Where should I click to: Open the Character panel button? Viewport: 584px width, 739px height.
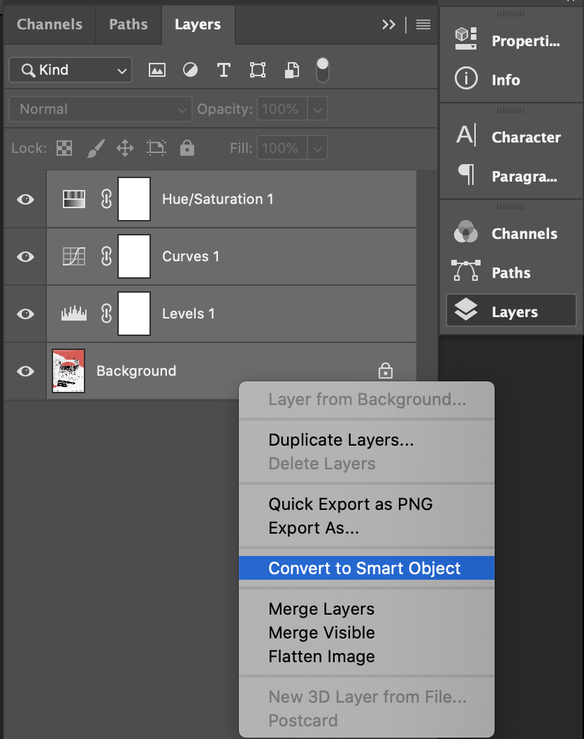pos(511,137)
